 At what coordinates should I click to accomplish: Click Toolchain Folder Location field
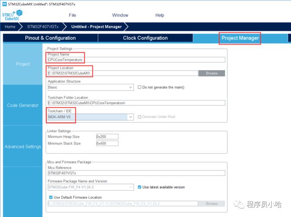(137, 103)
